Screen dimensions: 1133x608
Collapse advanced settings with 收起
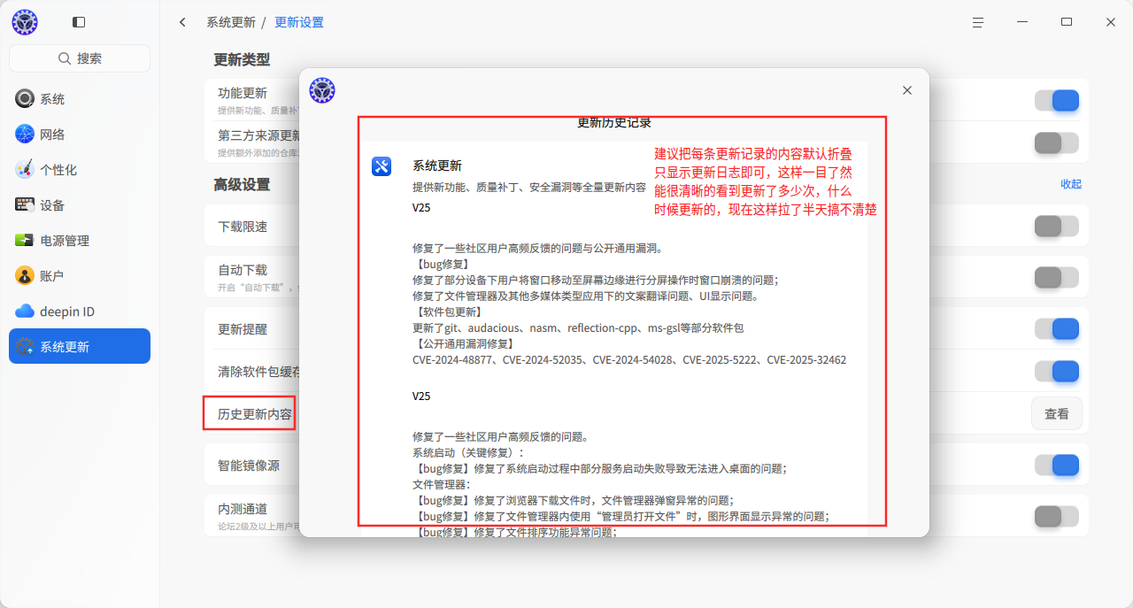pyautogui.click(x=1071, y=184)
